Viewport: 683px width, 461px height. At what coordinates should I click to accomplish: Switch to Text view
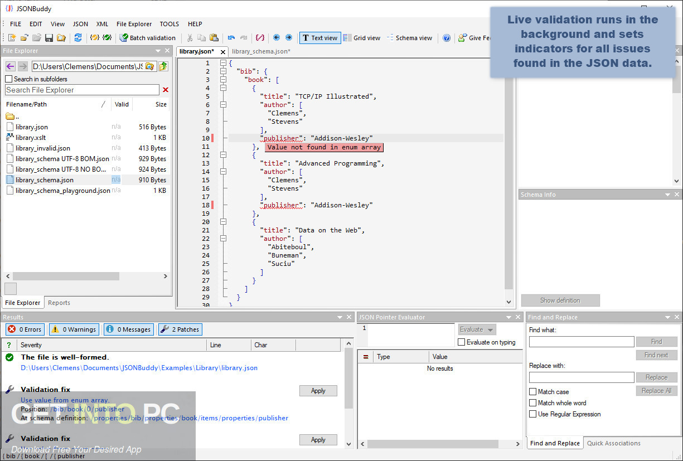(x=320, y=38)
